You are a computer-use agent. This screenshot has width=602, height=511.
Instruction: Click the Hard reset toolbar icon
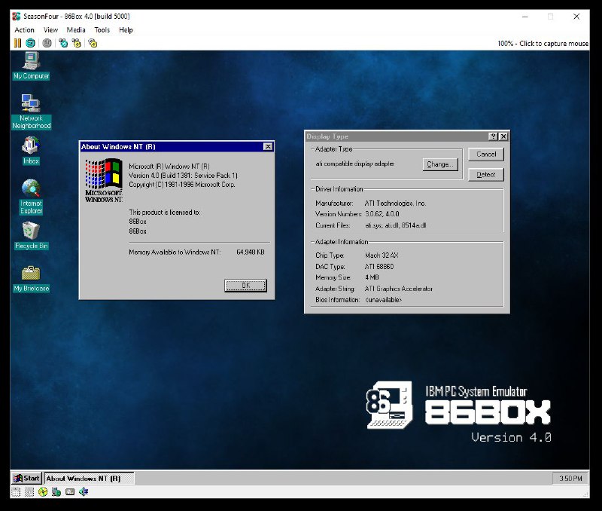(x=29, y=43)
